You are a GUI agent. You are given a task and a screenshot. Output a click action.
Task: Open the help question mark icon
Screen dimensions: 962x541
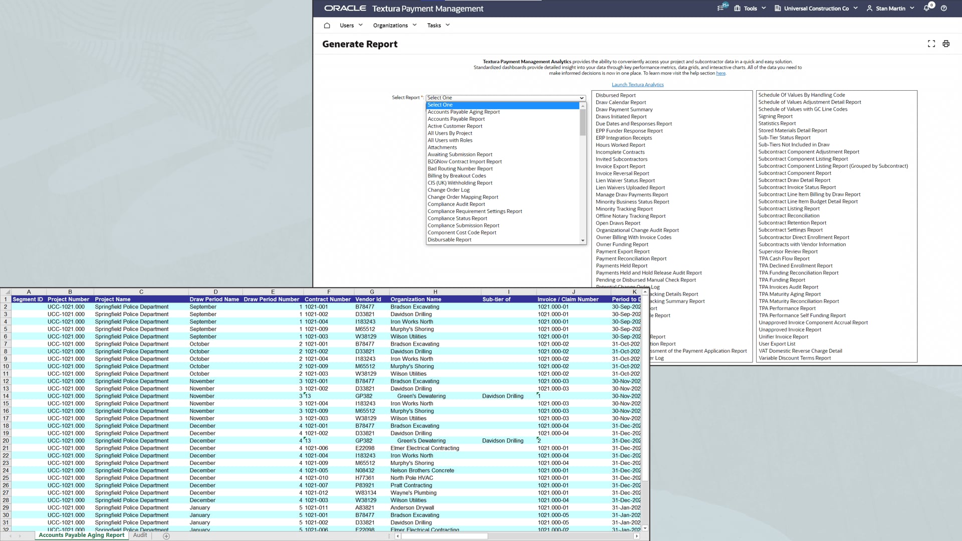(x=944, y=9)
